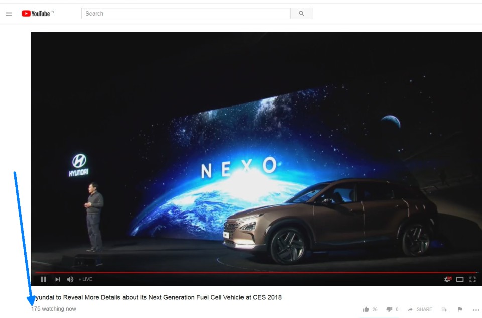482x318 pixels.
Task: Focus the Search input field
Action: 186,14
